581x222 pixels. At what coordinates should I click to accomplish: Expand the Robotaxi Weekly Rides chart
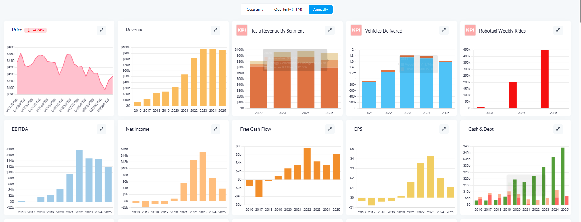[x=558, y=30]
